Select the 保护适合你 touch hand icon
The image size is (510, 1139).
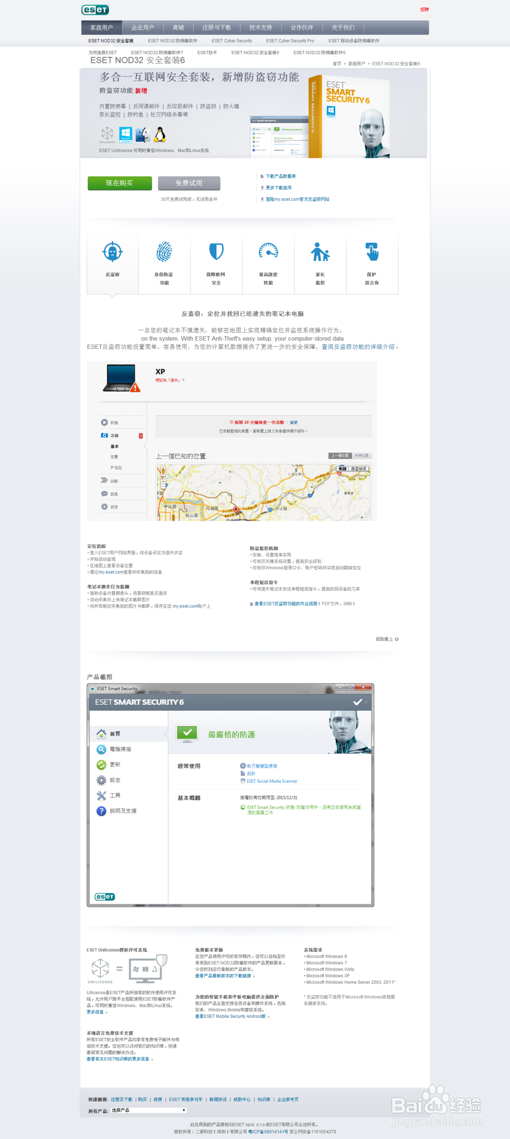(x=372, y=251)
